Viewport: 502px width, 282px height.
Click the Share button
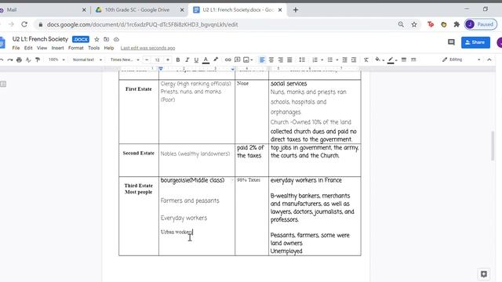tap(475, 42)
